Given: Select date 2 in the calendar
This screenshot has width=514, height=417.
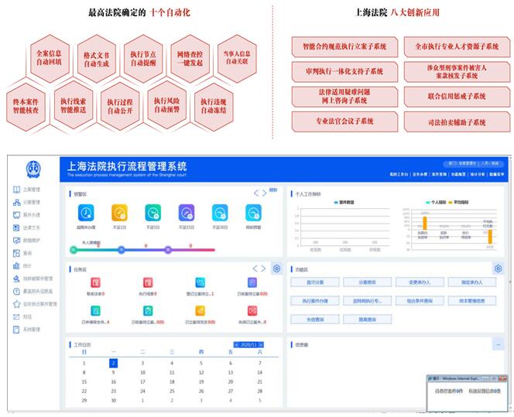Looking at the screenshot, I should [x=113, y=362].
